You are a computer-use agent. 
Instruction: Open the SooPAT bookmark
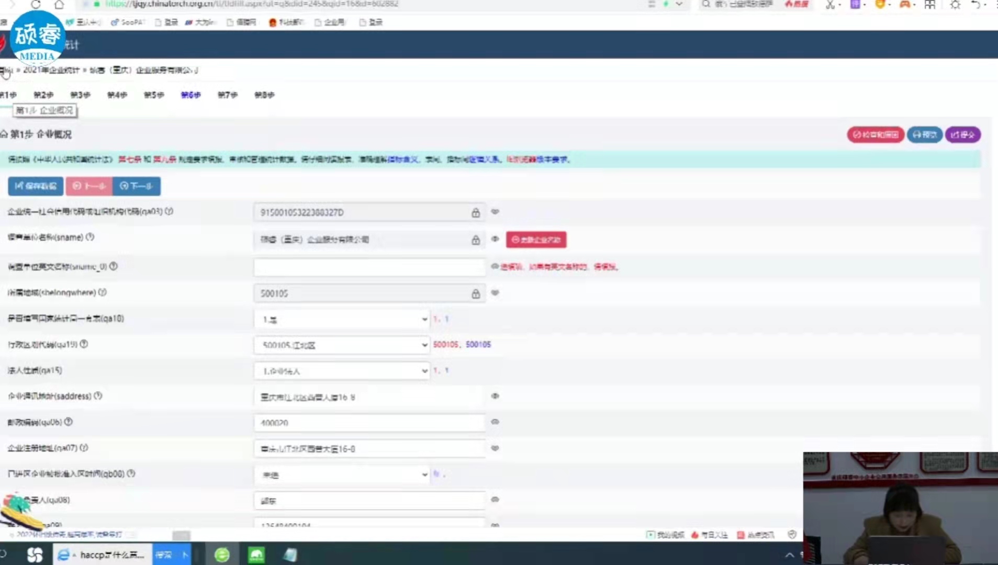coord(128,22)
